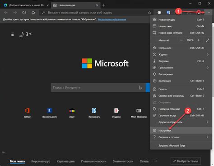Zoom in with the plus button
Image resolution: width=214 pixels, height=166 pixels.
coord(199,40)
